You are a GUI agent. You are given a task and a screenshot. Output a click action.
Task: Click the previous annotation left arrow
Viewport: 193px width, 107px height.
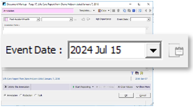pos(146,11)
